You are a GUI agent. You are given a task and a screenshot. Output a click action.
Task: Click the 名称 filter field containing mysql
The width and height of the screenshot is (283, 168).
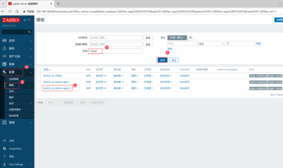(115, 51)
